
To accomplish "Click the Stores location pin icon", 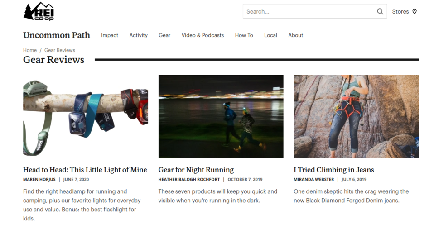I will click(x=415, y=11).
